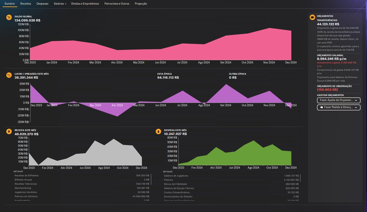
Task: Click the Orçamentos piggy bank icon
Action: point(312,17)
